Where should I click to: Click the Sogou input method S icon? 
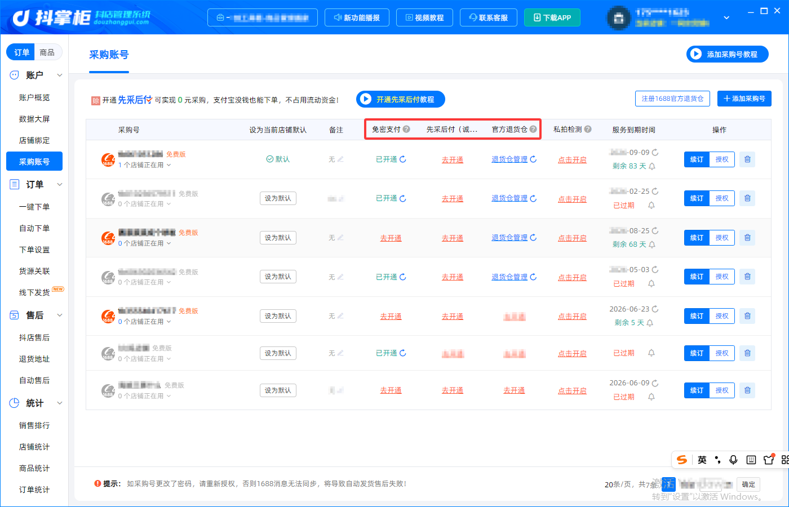point(682,460)
